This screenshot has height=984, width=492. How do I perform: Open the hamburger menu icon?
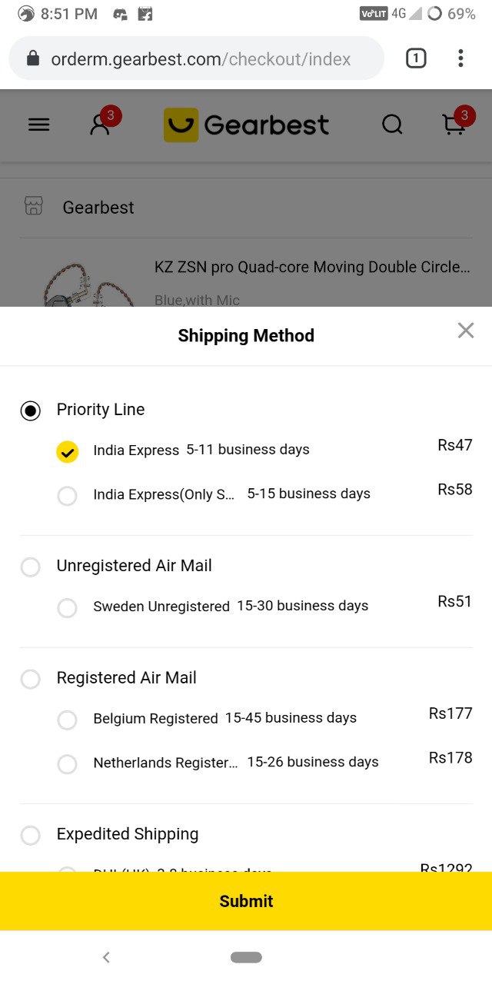pyautogui.click(x=38, y=125)
